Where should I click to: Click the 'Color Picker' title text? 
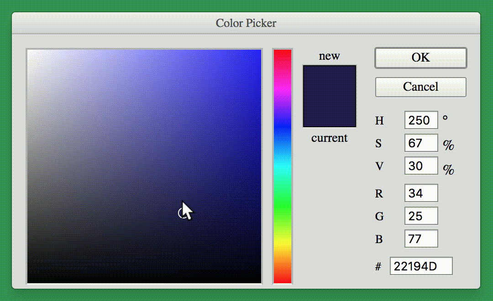[246, 23]
